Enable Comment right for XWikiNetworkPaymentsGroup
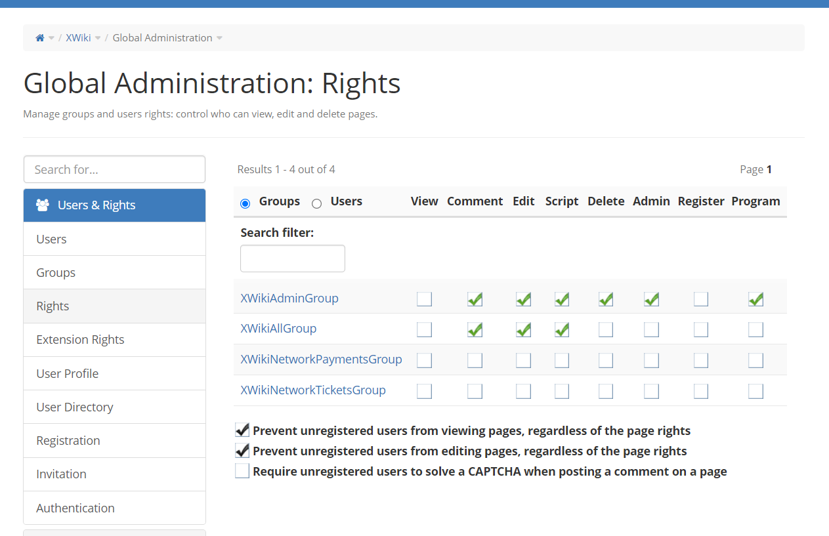829x536 pixels. coord(475,360)
